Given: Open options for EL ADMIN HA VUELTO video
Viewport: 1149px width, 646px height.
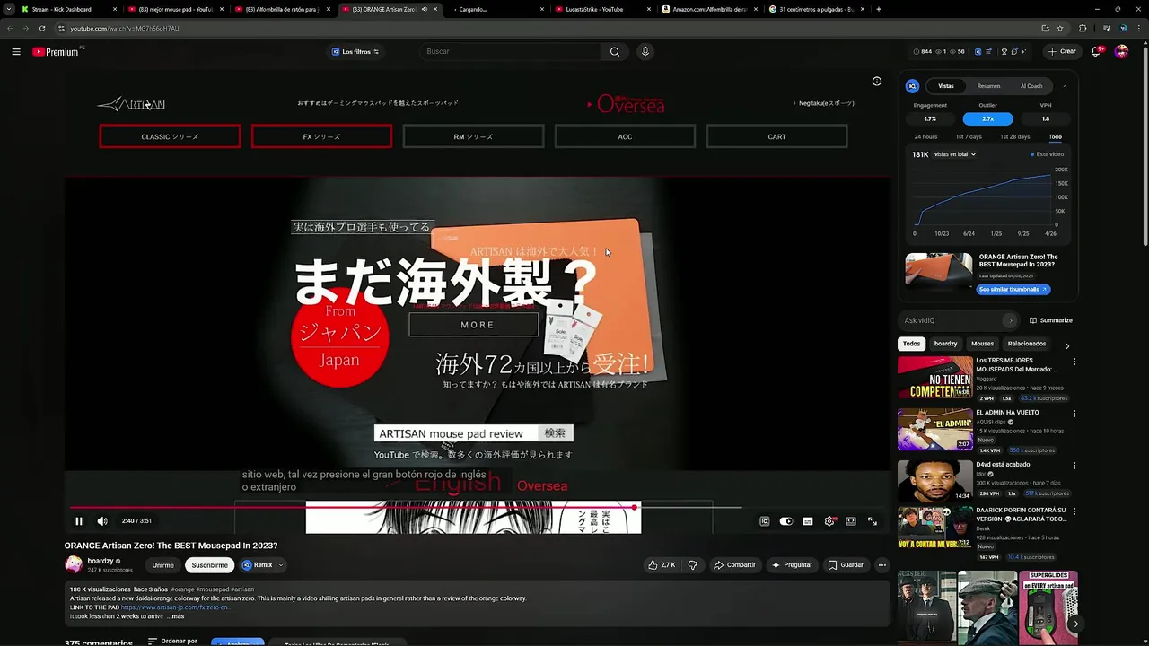Looking at the screenshot, I should pyautogui.click(x=1074, y=414).
